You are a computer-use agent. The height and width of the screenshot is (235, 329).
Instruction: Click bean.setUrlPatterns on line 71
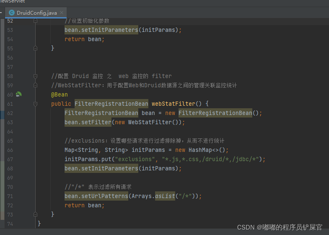[x=96, y=196]
